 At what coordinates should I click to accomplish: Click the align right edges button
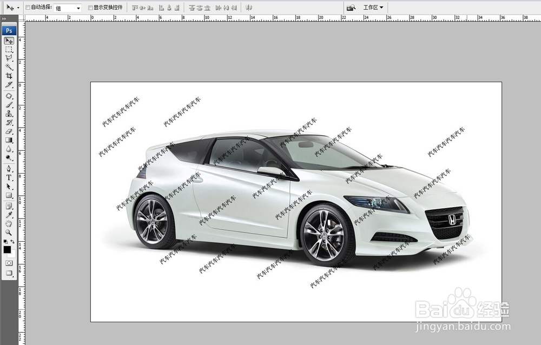pyautogui.click(x=177, y=8)
